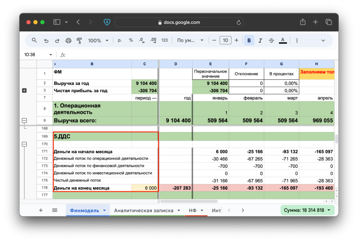This screenshot has width=358, height=242.
Task: Apply strikethrough formatting
Action: (x=271, y=40)
